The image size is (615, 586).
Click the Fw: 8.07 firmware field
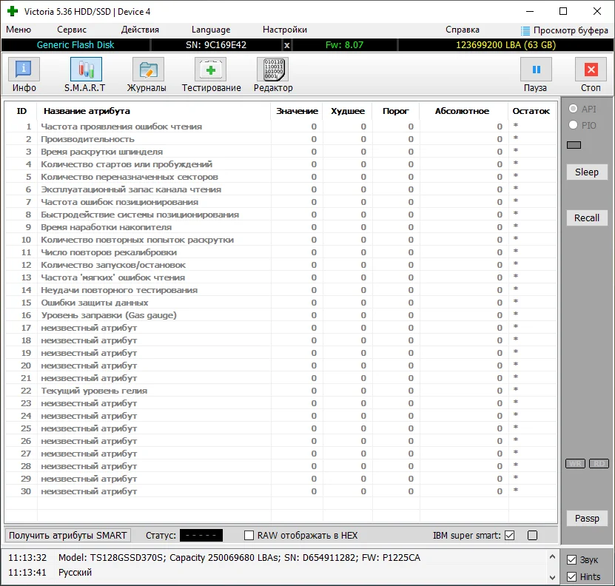[344, 45]
